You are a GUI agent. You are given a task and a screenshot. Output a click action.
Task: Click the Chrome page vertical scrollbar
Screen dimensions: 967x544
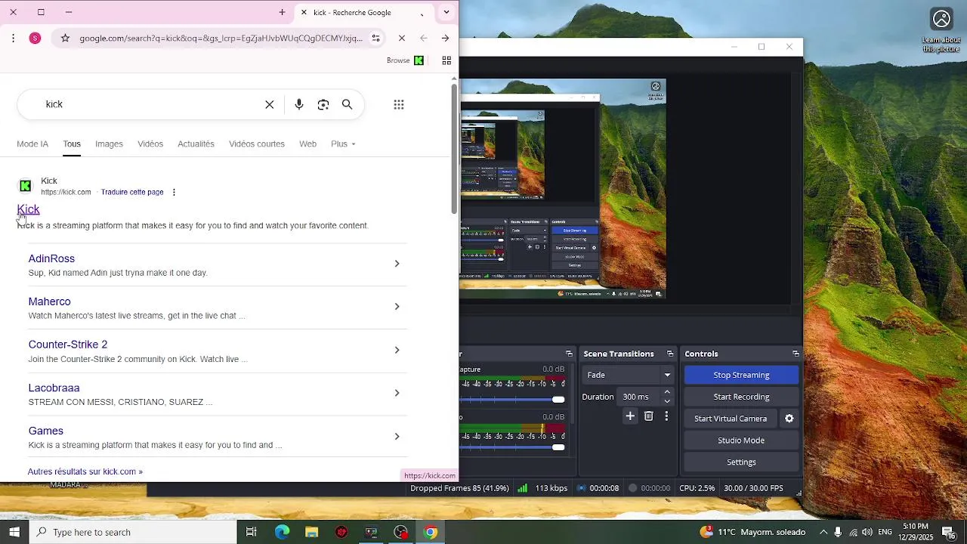[x=454, y=148]
